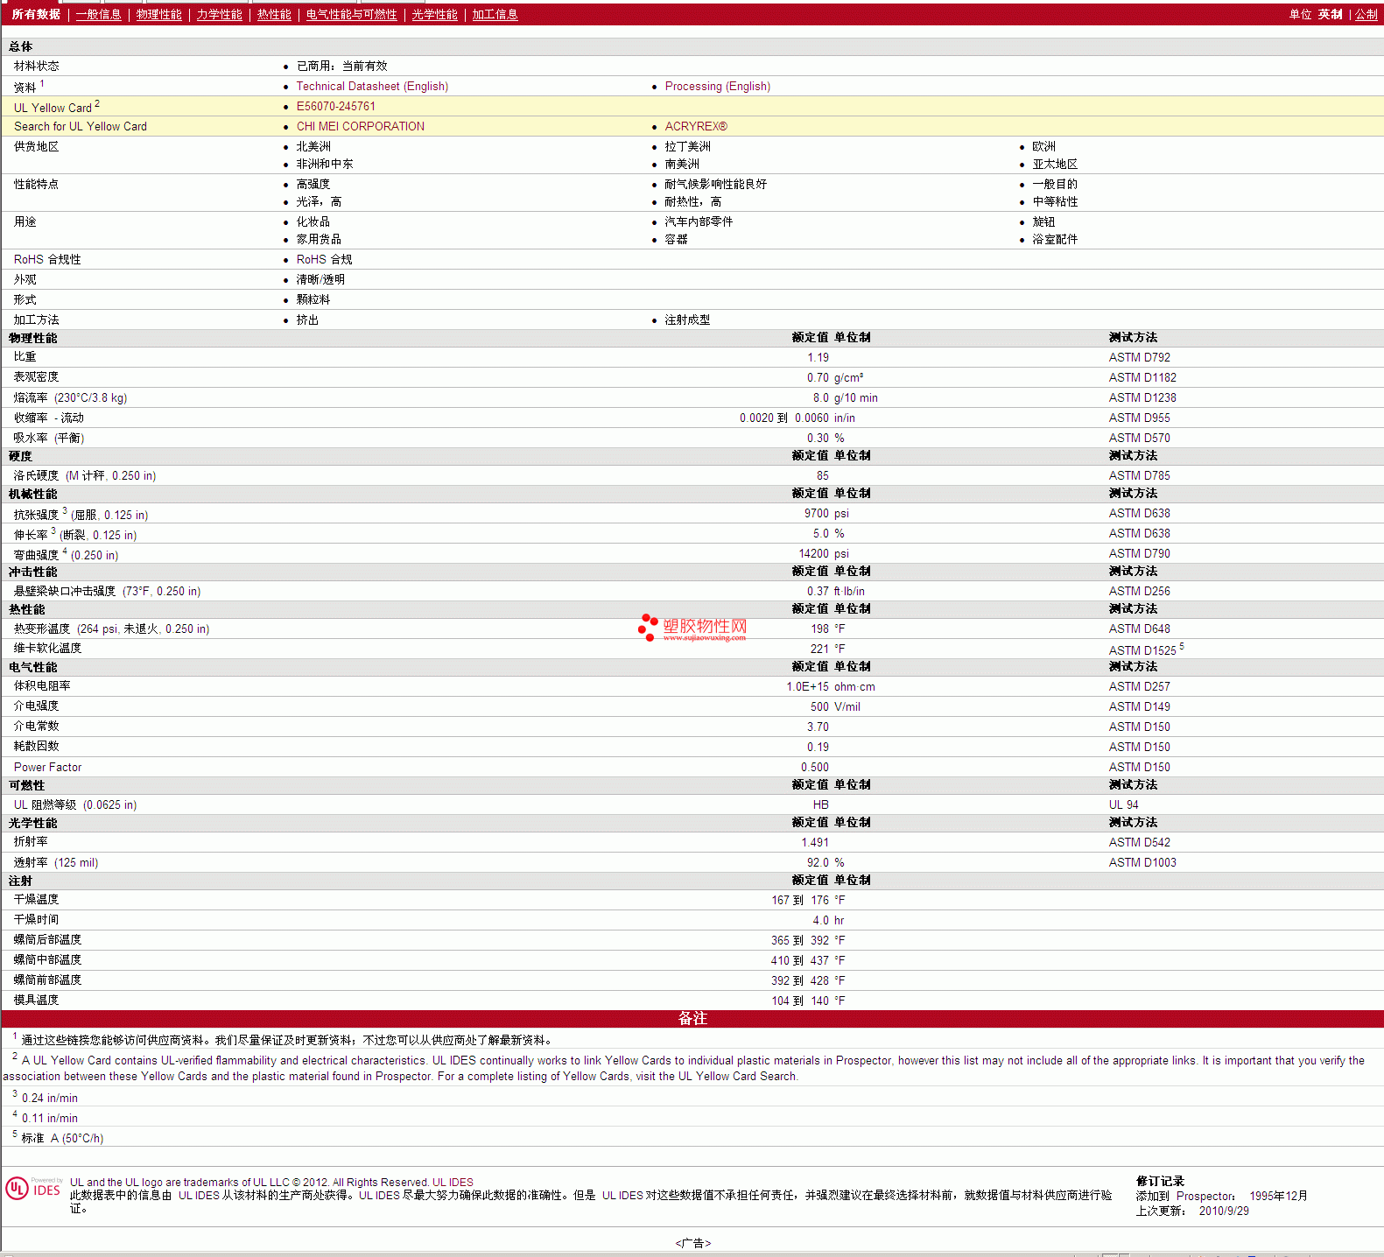Click the <广告> placeholder at page bottom

(x=692, y=1243)
